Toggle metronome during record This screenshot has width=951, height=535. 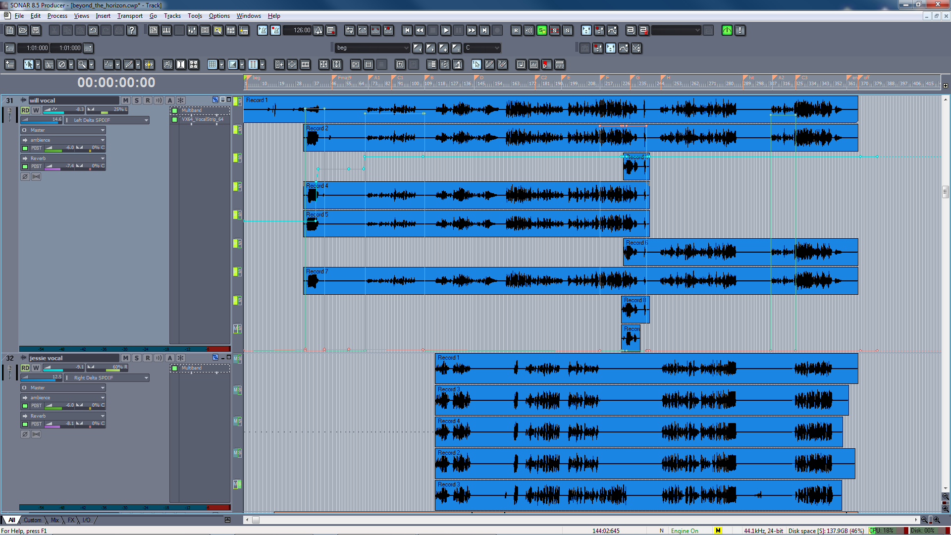pyautogui.click(x=275, y=30)
